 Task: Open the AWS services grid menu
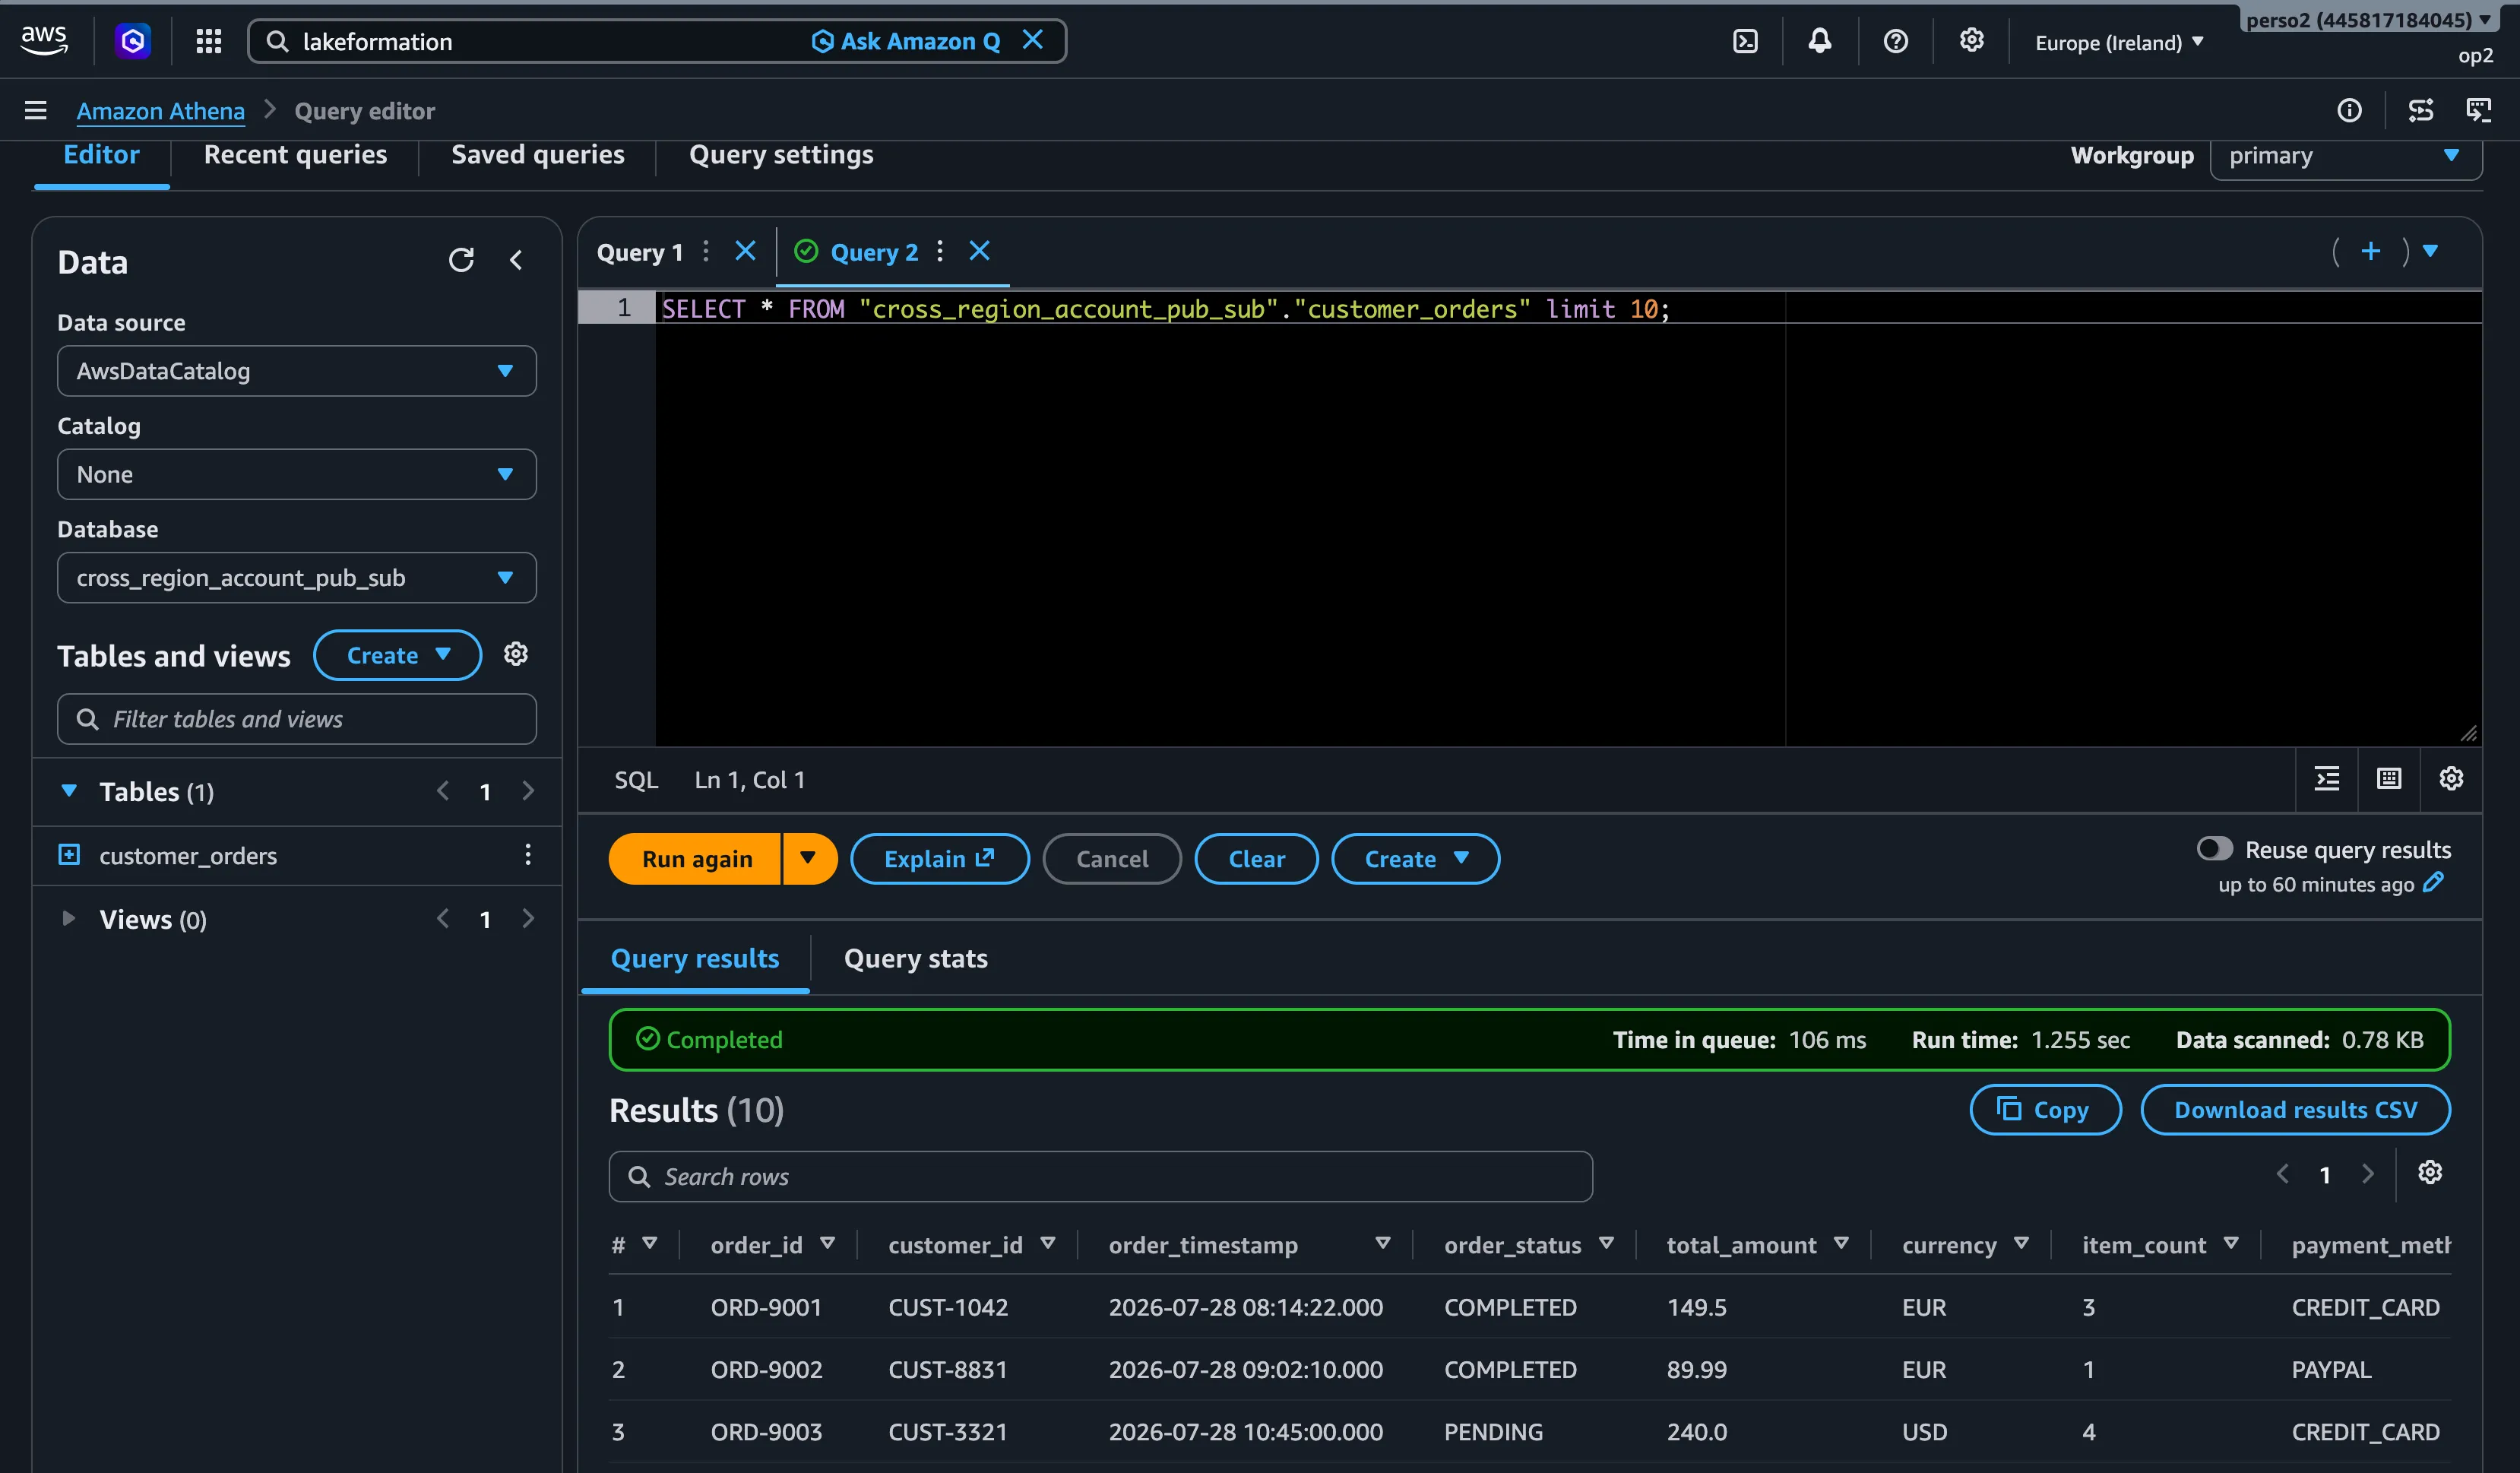[x=208, y=41]
